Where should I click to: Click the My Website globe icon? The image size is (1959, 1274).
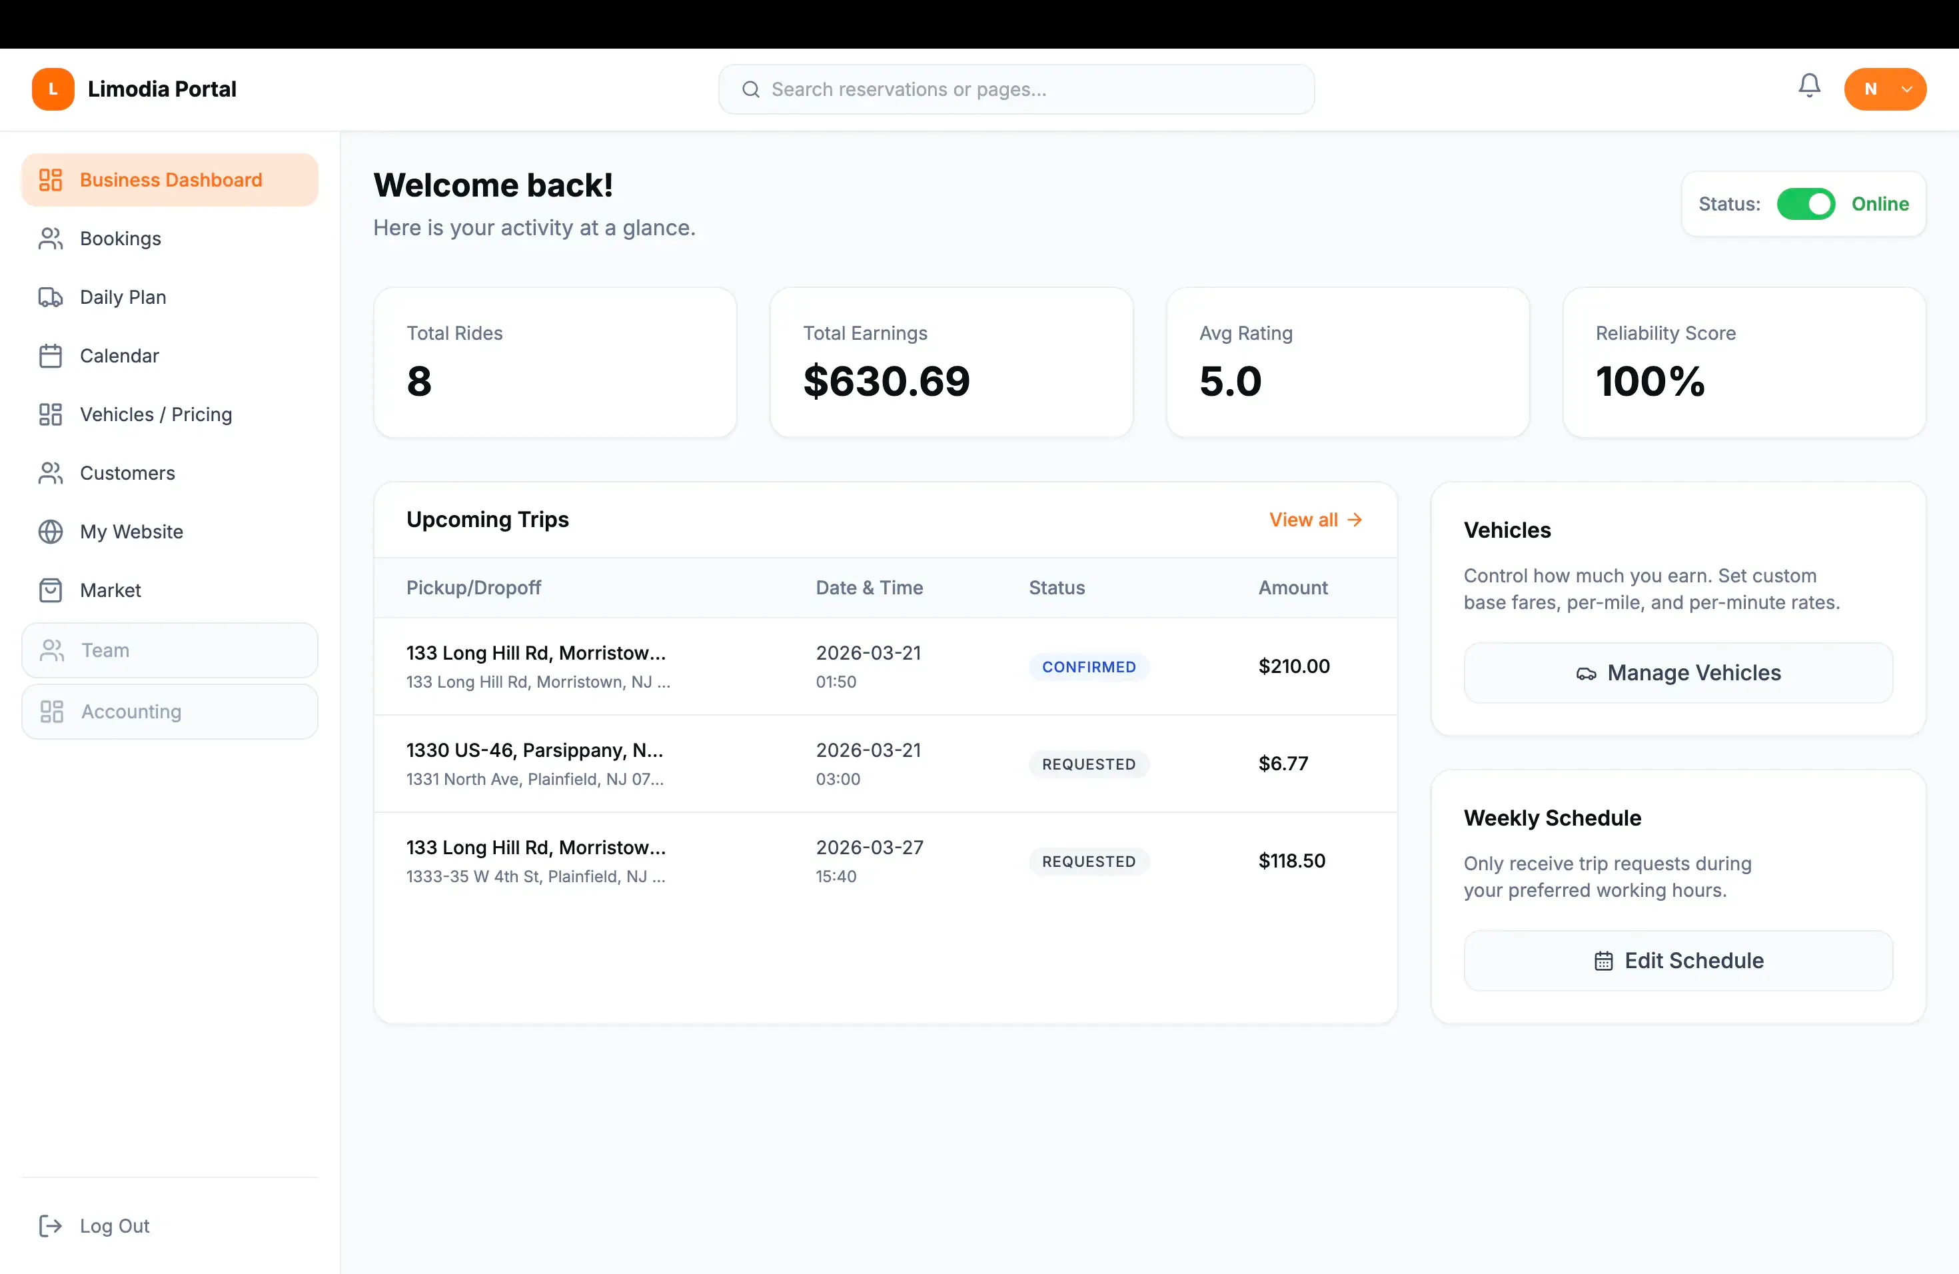pos(50,532)
